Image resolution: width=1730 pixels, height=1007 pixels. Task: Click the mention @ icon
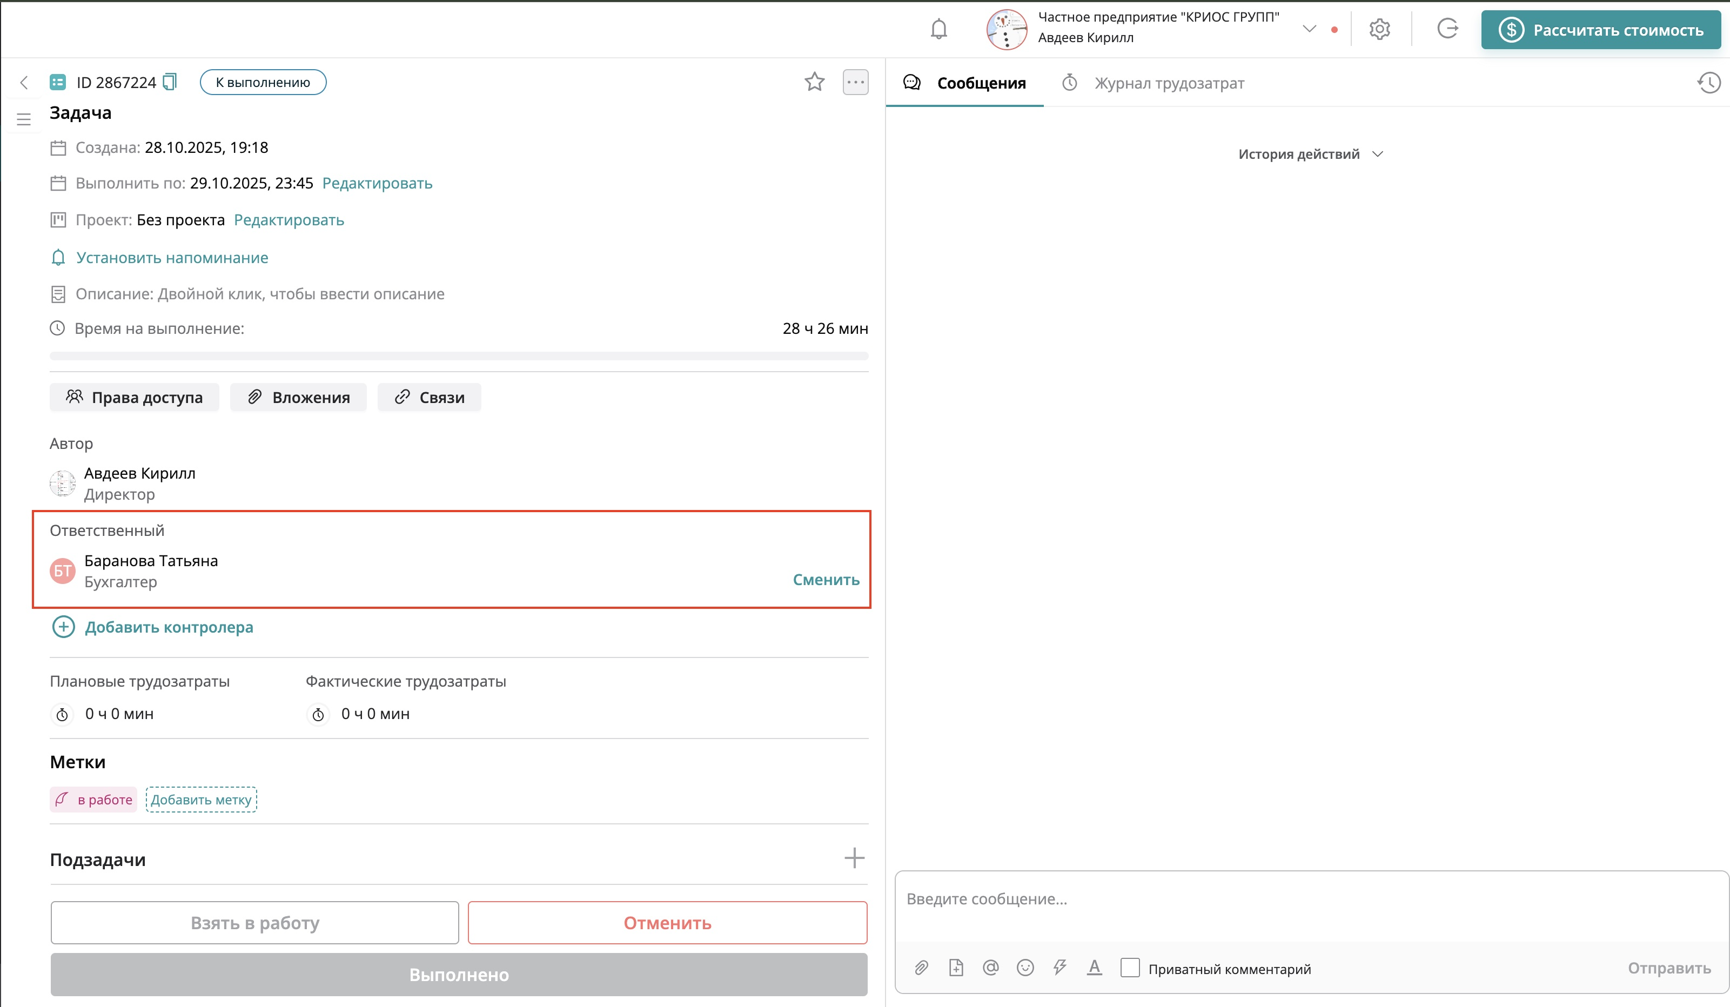coord(990,968)
